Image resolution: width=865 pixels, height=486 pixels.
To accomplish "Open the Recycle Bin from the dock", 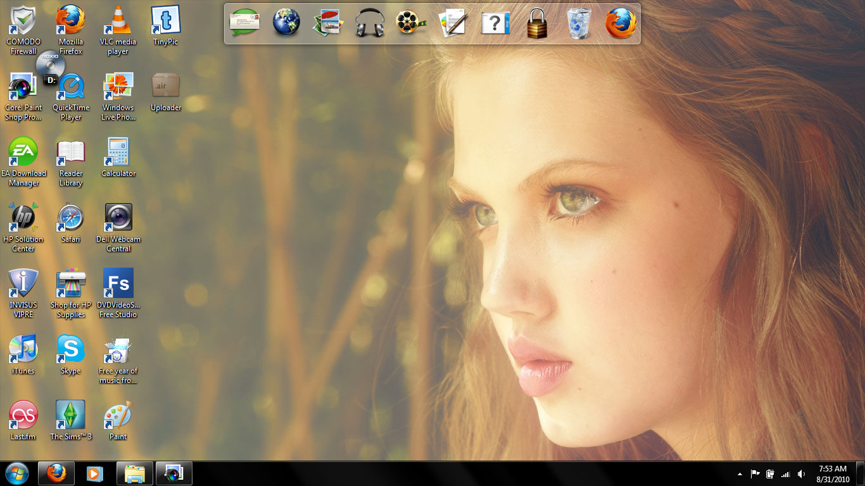I will click(578, 24).
